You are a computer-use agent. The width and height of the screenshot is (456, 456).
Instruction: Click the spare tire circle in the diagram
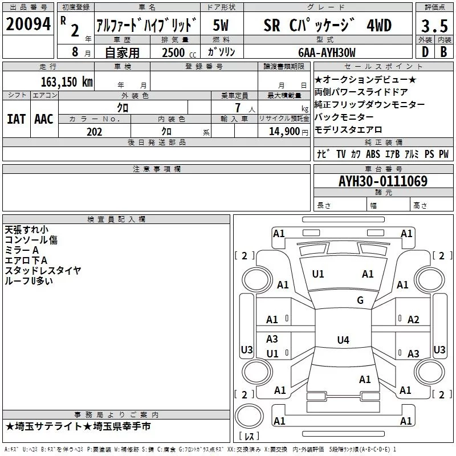click(x=249, y=416)
